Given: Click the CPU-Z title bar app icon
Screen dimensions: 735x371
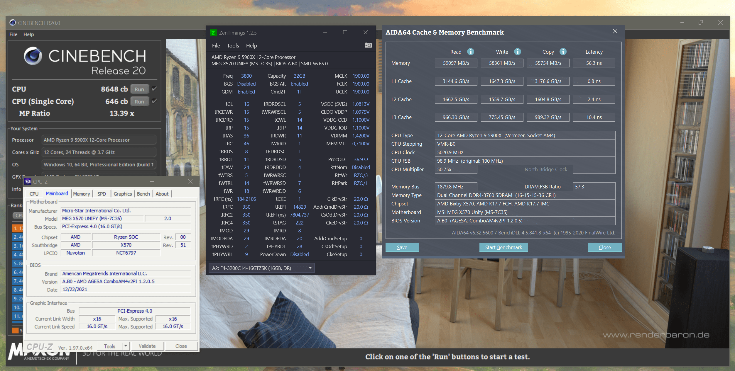Looking at the screenshot, I should (x=28, y=181).
